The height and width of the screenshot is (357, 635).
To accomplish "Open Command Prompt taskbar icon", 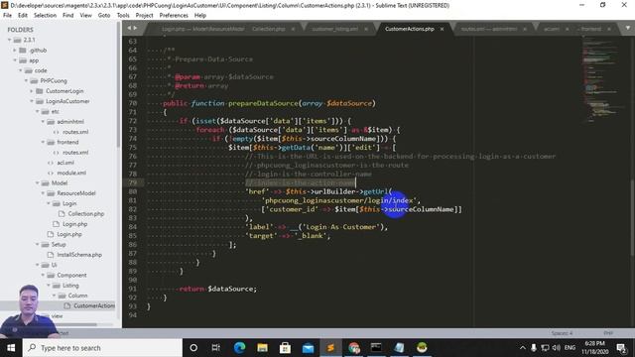I will click(x=376, y=348).
